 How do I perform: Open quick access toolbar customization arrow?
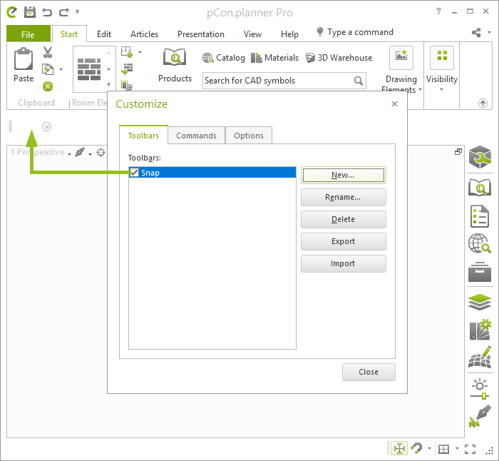[x=77, y=11]
